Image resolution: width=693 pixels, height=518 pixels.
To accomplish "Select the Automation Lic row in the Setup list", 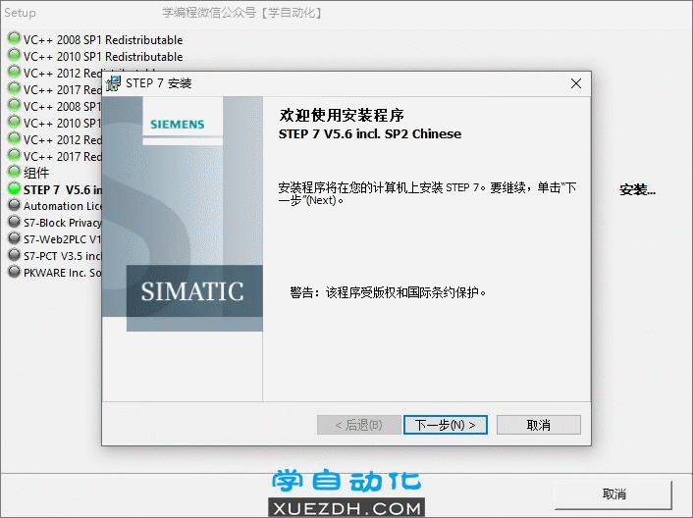I will 62,206.
